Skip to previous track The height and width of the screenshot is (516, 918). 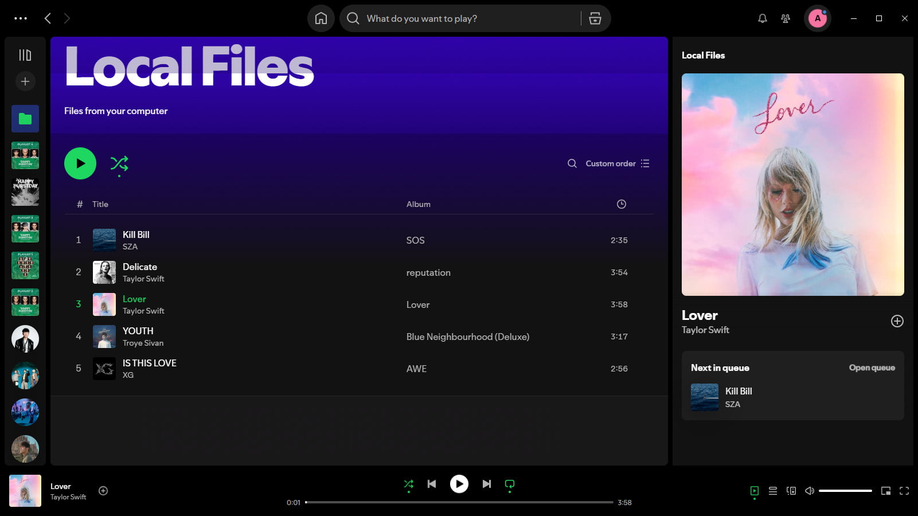432,484
